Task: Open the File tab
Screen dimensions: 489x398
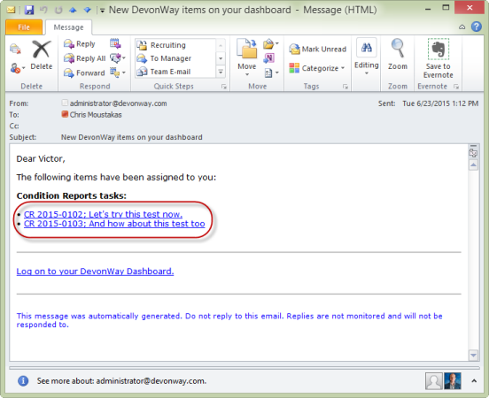Action: 24,27
